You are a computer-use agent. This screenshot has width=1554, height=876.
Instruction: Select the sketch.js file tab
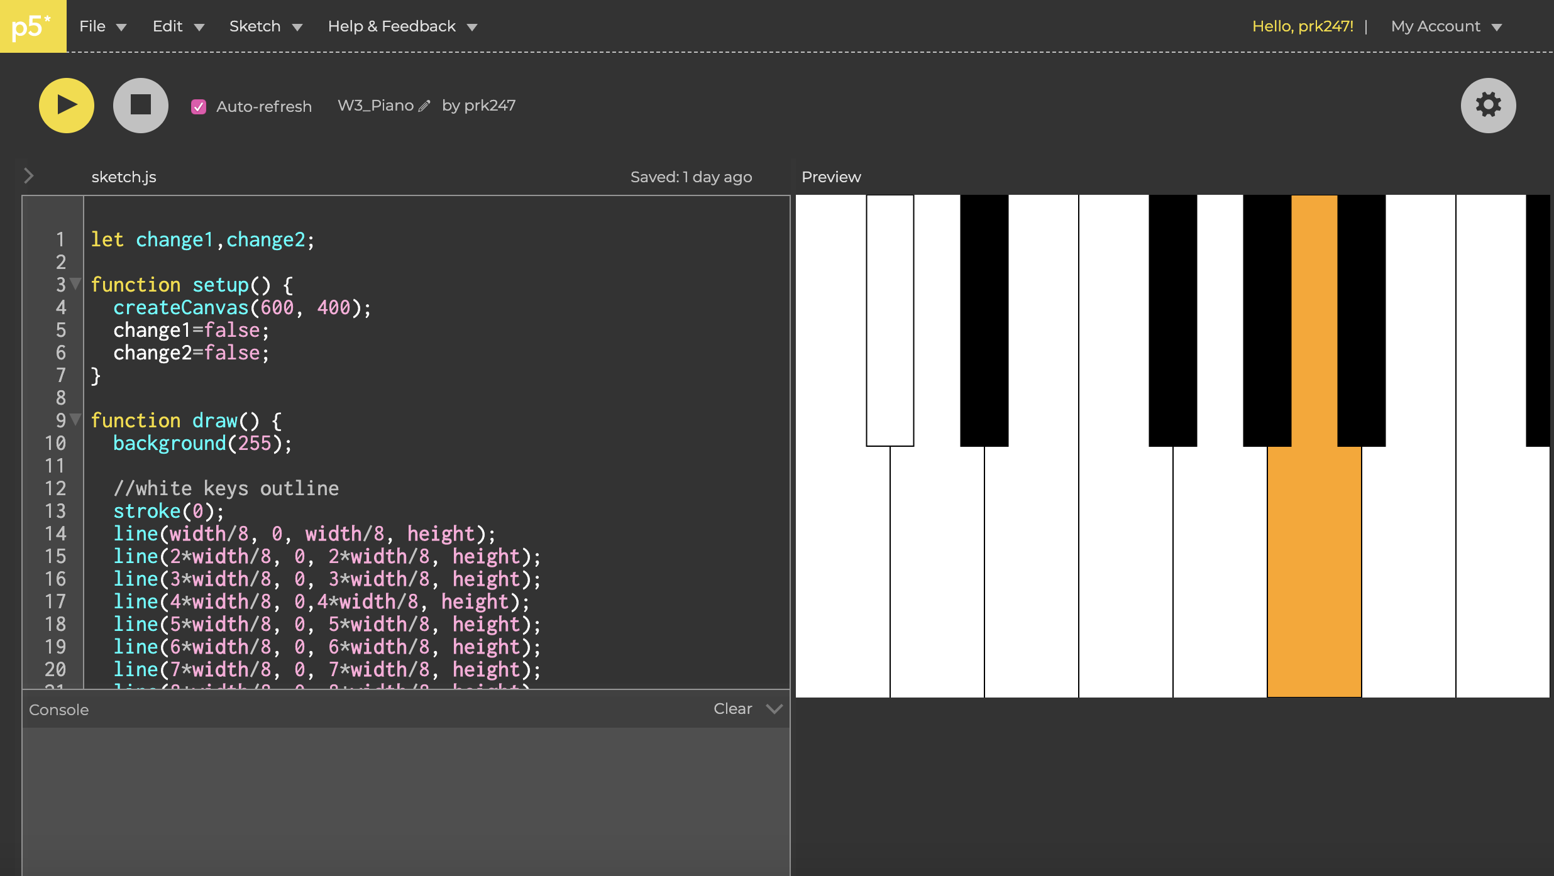tap(124, 177)
